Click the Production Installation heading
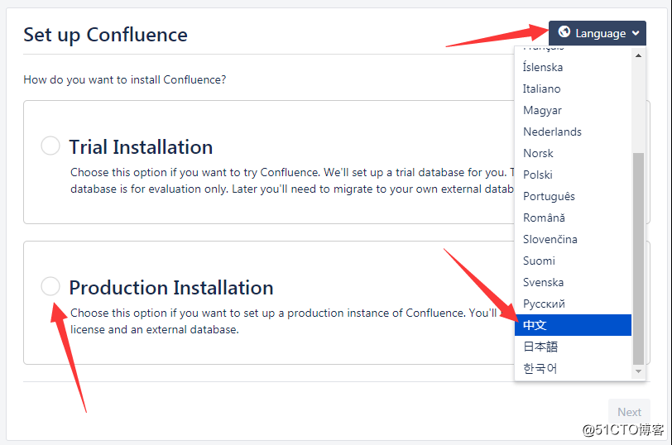Viewport: 672px width, 445px height. pyautogui.click(x=171, y=287)
